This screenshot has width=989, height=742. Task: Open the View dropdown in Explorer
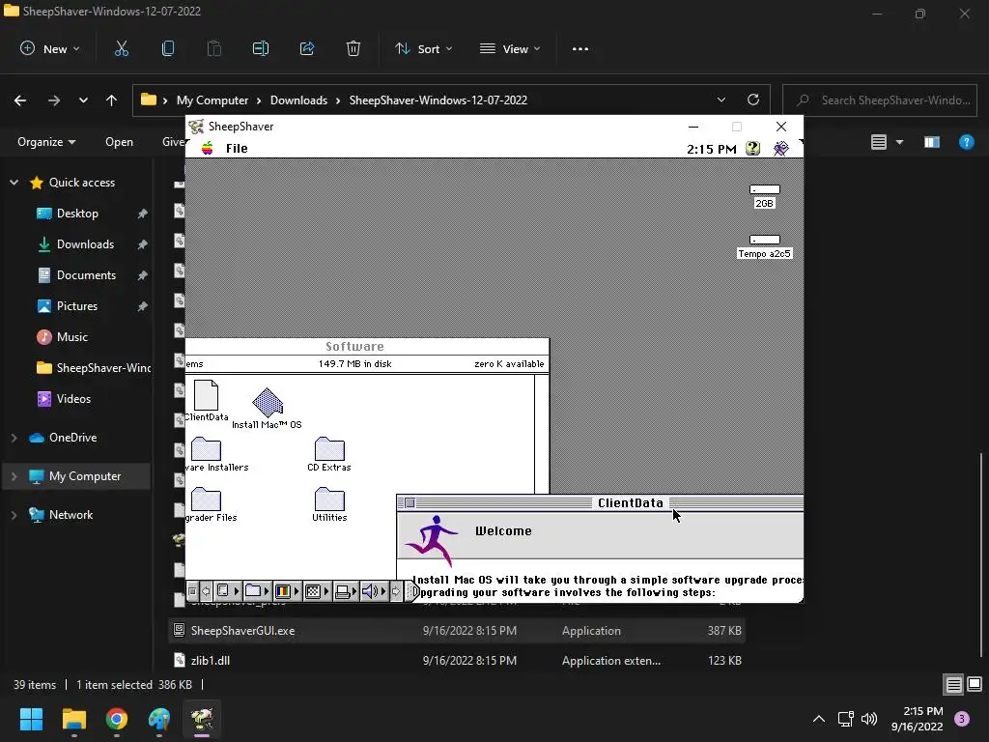pyautogui.click(x=510, y=48)
